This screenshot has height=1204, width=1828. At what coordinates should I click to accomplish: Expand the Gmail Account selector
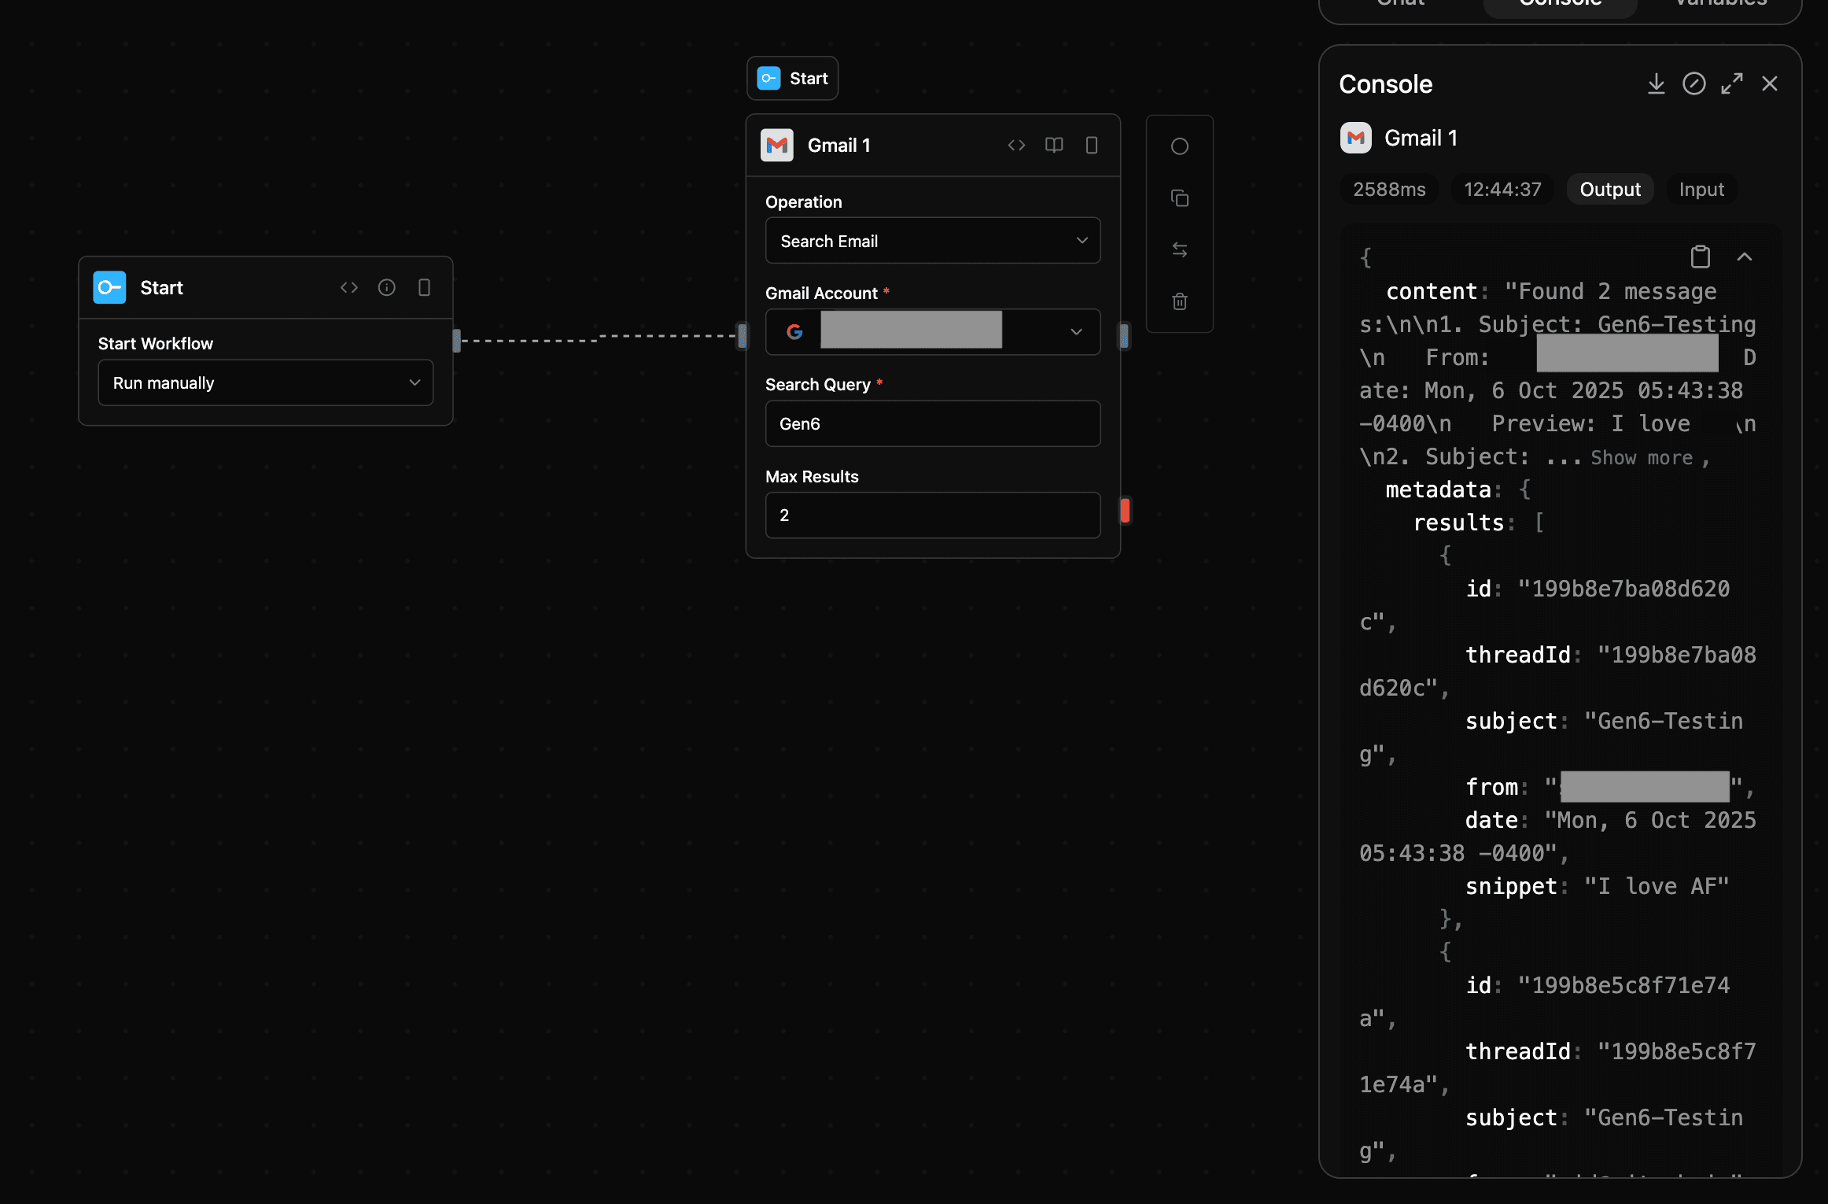(1075, 332)
